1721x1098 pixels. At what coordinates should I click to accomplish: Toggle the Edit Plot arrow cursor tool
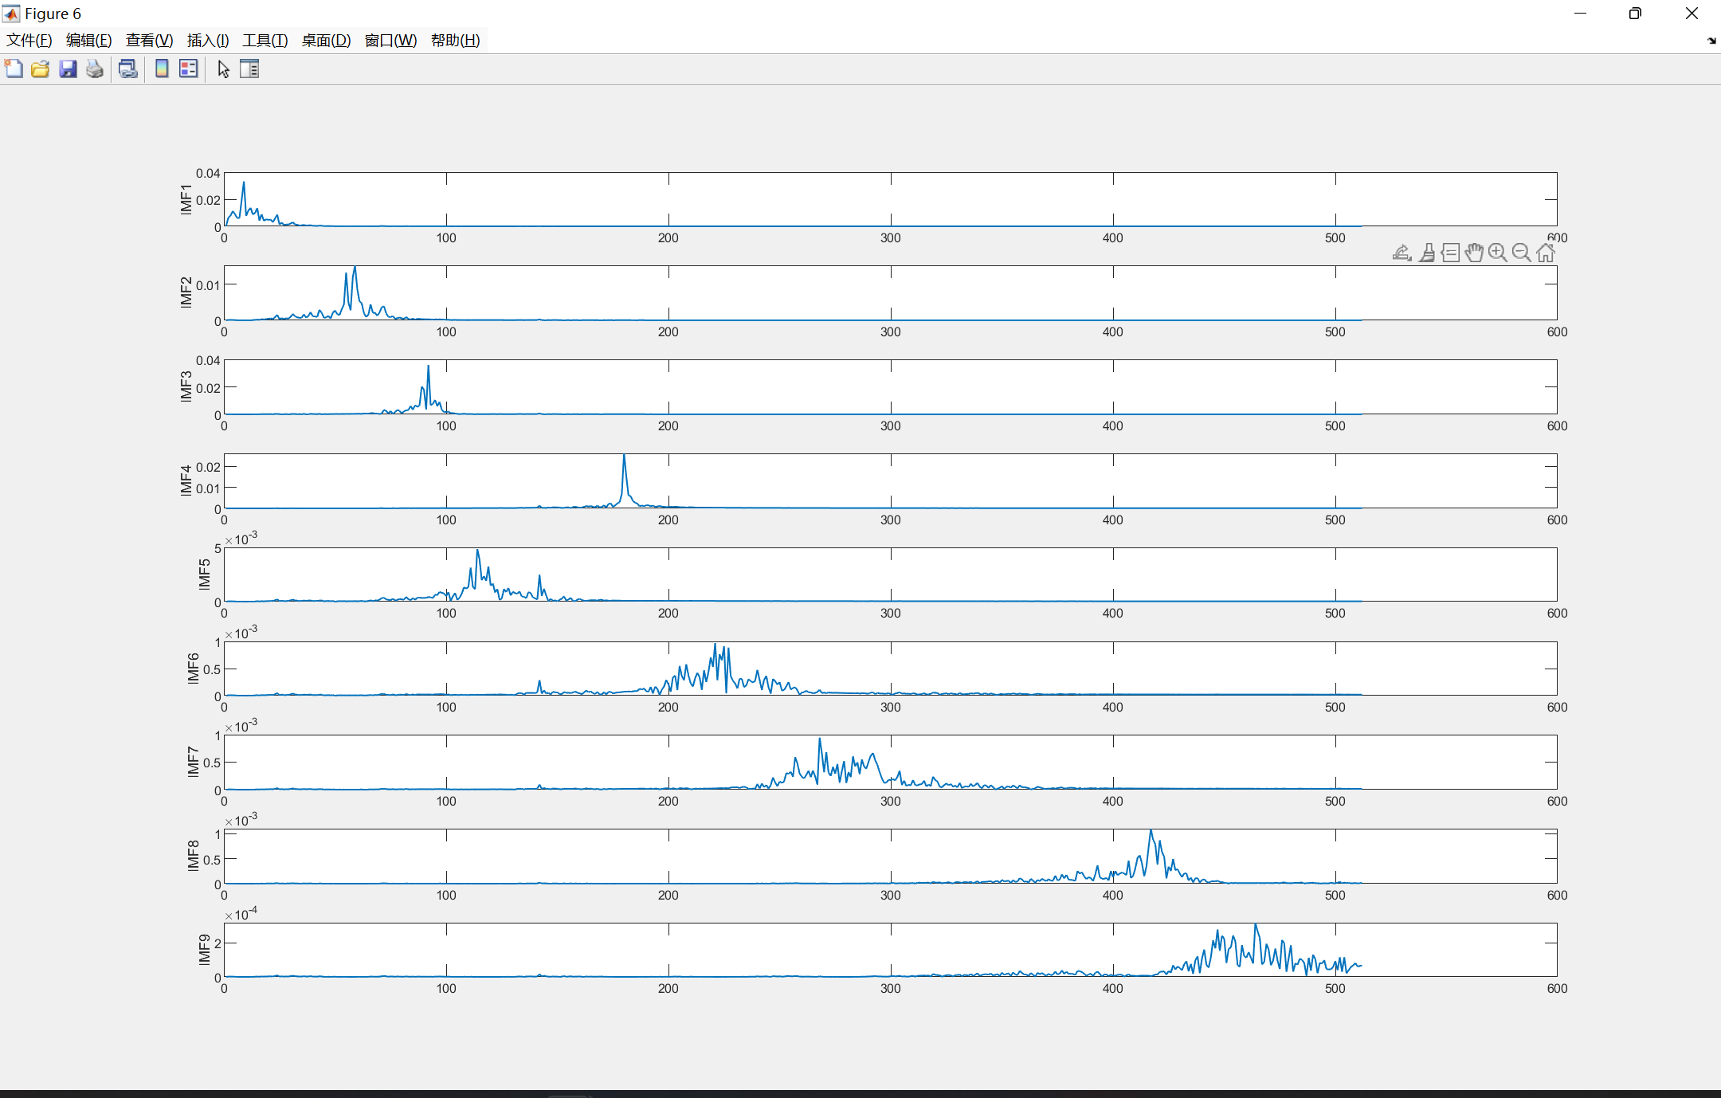point(223,69)
